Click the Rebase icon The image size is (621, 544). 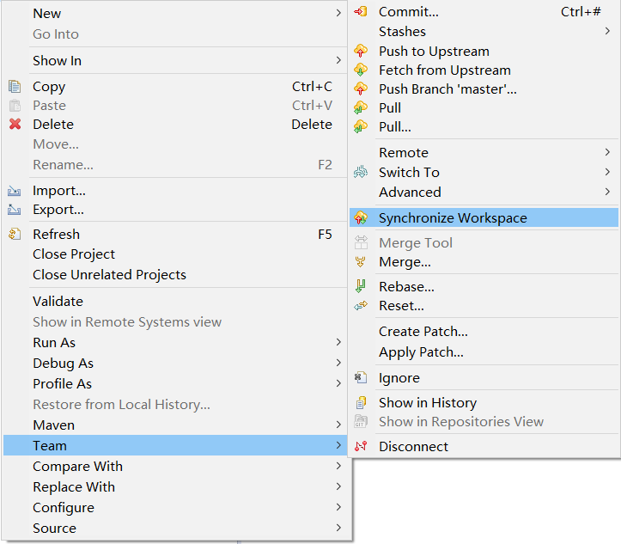[361, 286]
